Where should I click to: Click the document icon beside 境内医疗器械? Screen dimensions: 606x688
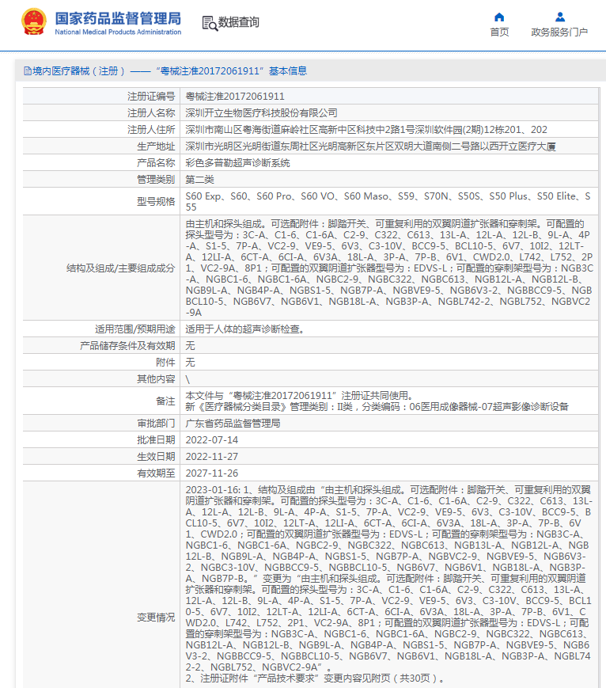pyautogui.click(x=28, y=71)
